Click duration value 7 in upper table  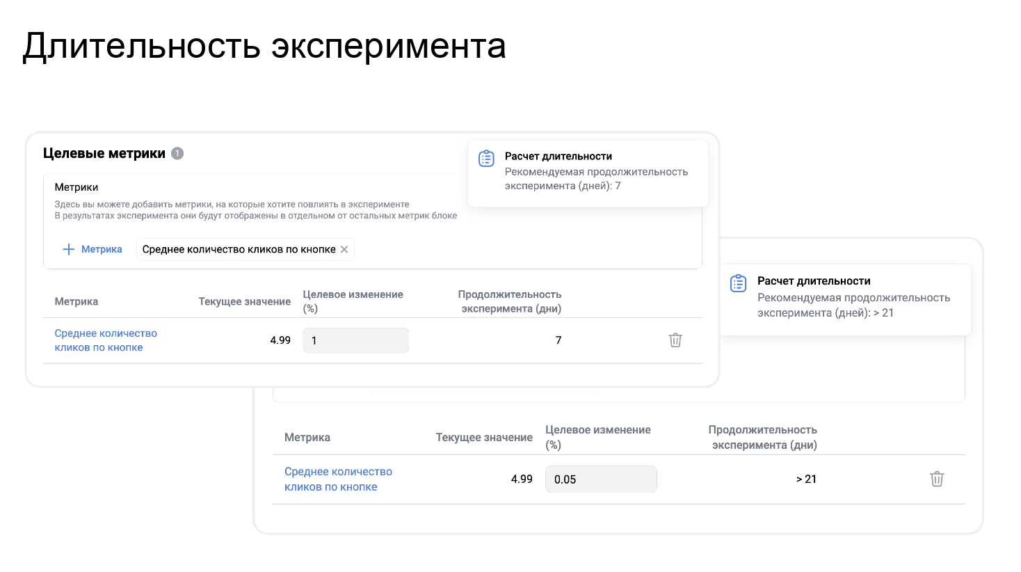[x=558, y=340]
